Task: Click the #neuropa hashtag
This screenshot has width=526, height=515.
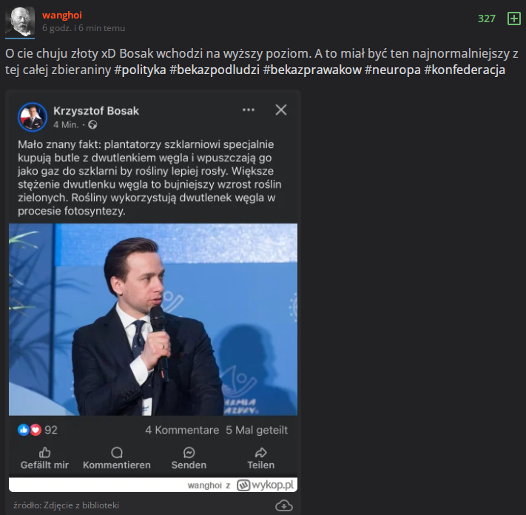Action: tap(392, 70)
